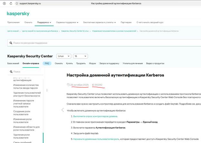This screenshot has width=201, height=143.
Task: Click the browser icon left of the reload button
Action: (5, 4)
